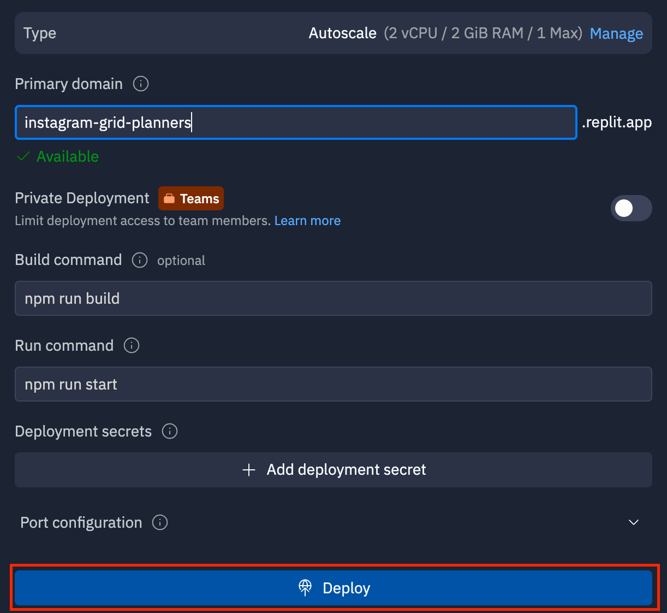Viewport: 667px width, 613px height.
Task: Open the Deployment secrets info tooltip
Action: (170, 432)
